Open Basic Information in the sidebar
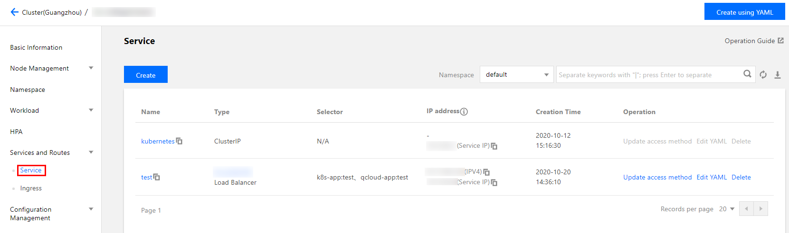Viewport: 789px width, 233px height. [36, 47]
